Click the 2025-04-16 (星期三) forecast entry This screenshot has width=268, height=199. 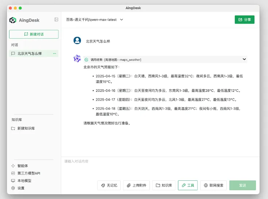coord(168,90)
